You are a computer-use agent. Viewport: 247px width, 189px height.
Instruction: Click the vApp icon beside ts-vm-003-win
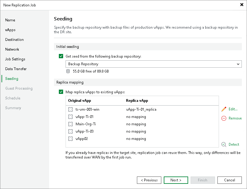(70, 109)
